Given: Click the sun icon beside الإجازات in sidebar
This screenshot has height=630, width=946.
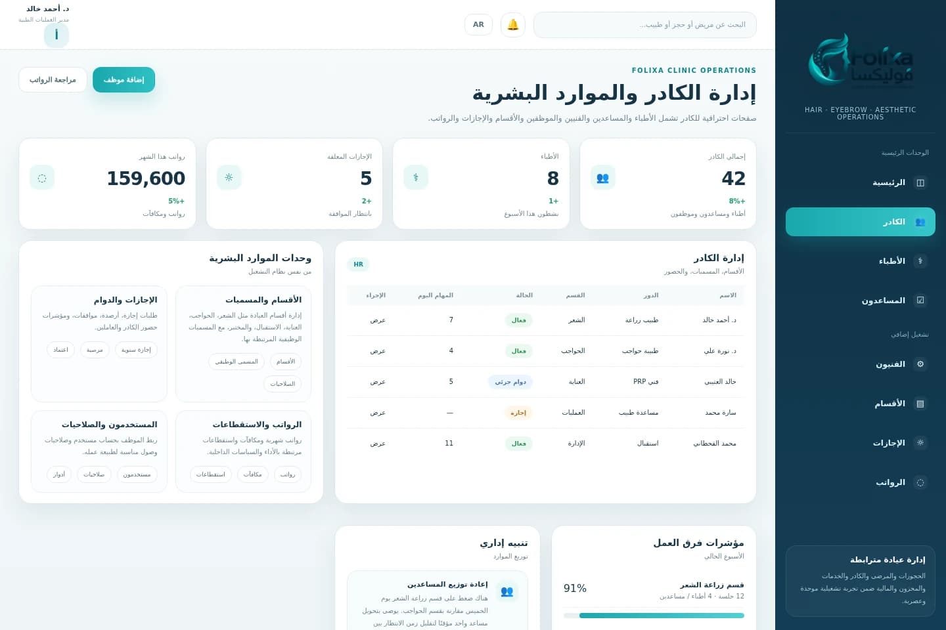Looking at the screenshot, I should point(920,443).
